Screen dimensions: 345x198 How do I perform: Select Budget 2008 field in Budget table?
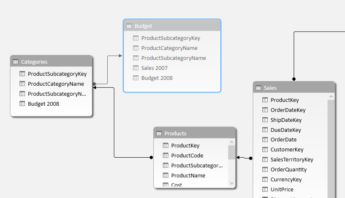click(x=157, y=78)
